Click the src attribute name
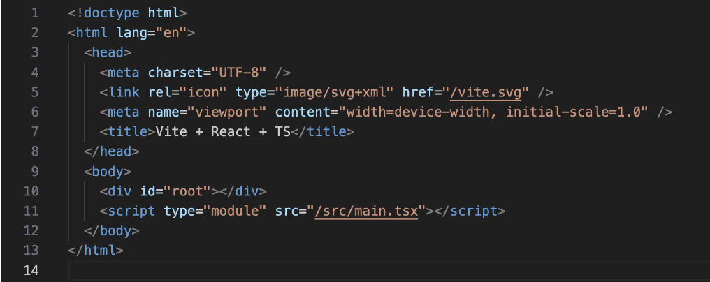This screenshot has height=282, width=710. point(287,211)
